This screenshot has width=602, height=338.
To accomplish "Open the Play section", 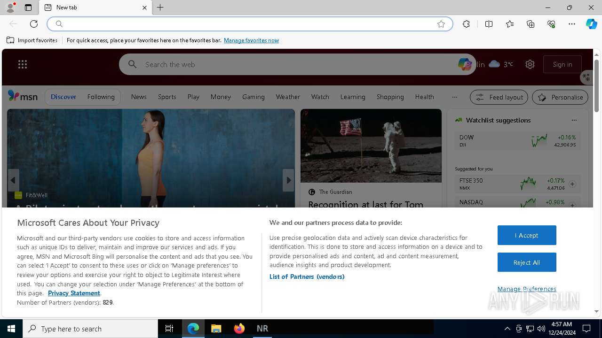I will click(193, 97).
